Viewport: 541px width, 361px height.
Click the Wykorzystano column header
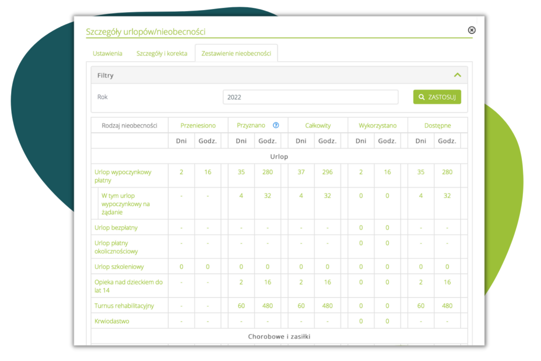377,125
